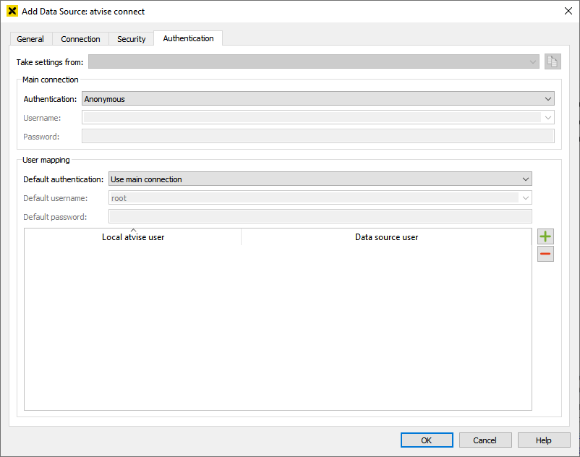Click the atvise logo in title bar
Viewport: 580px width, 457px height.
[x=12, y=11]
